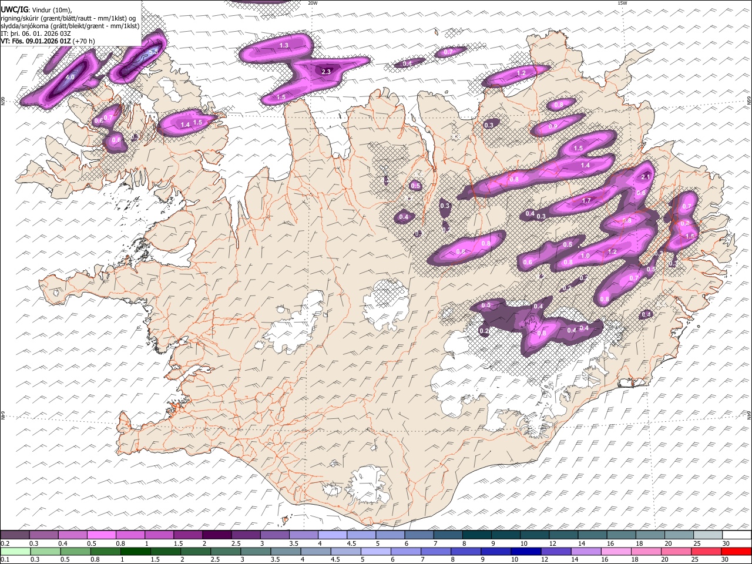Click the 'rigning/skúrir' legend description line
The image size is (752, 564).
click(x=68, y=18)
